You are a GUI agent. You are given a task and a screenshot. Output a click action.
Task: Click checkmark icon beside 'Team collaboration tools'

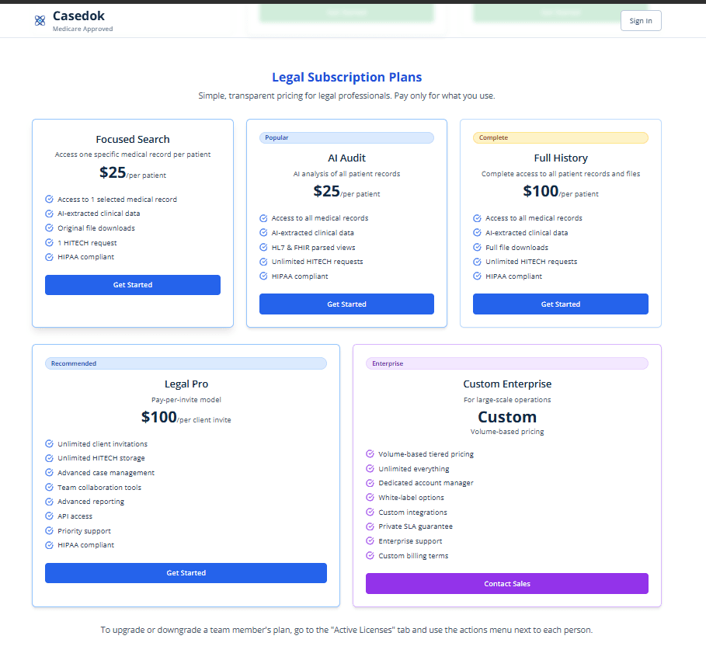[x=50, y=487]
